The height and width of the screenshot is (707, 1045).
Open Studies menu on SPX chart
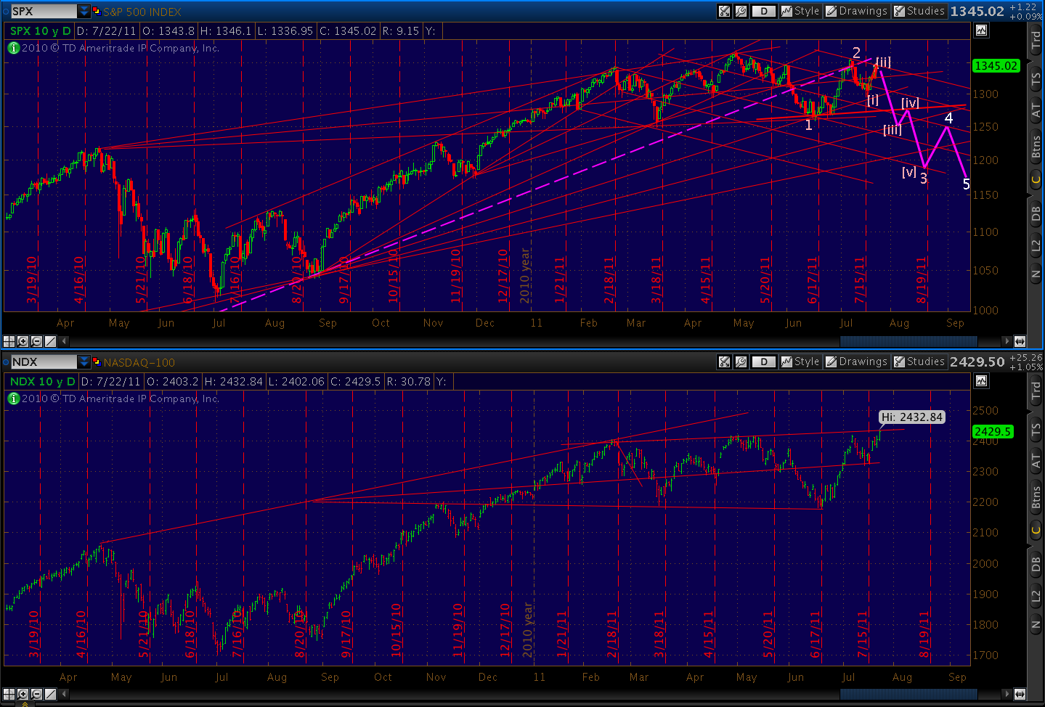click(919, 11)
